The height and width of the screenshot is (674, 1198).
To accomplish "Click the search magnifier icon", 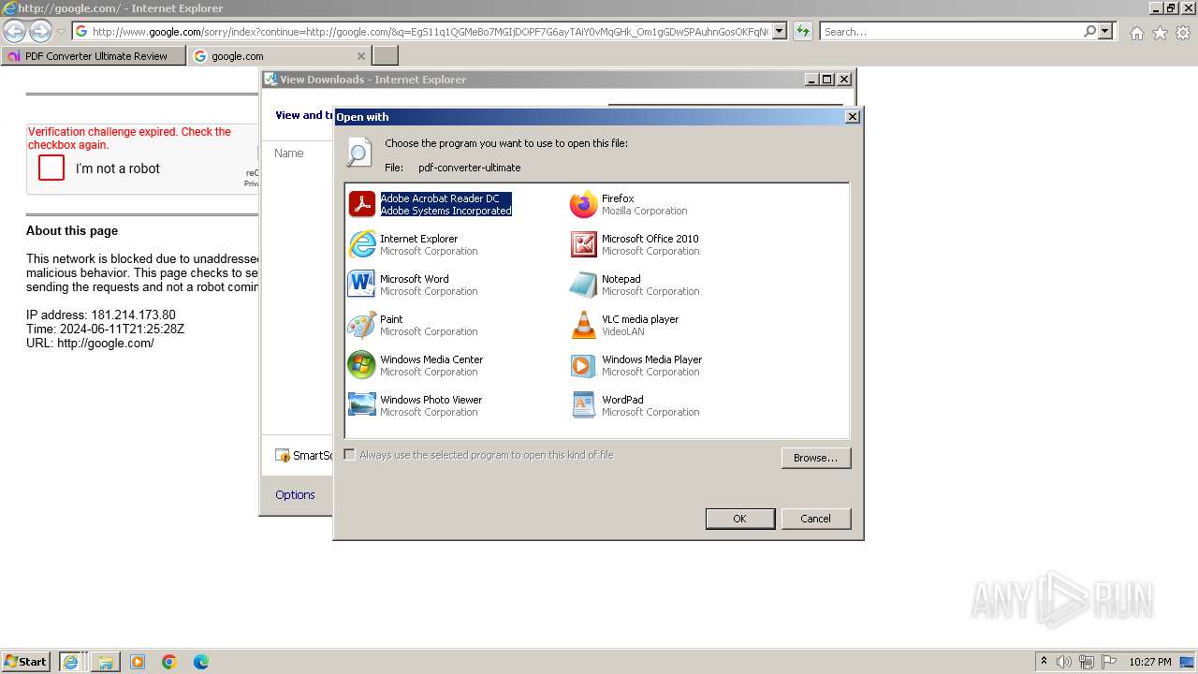I will pyautogui.click(x=1089, y=32).
